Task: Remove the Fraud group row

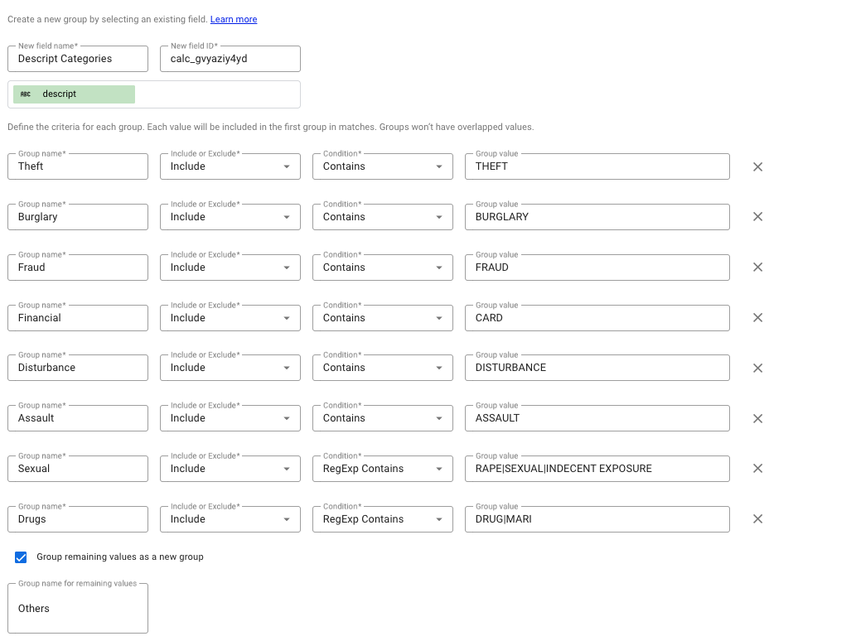Action: tap(757, 267)
